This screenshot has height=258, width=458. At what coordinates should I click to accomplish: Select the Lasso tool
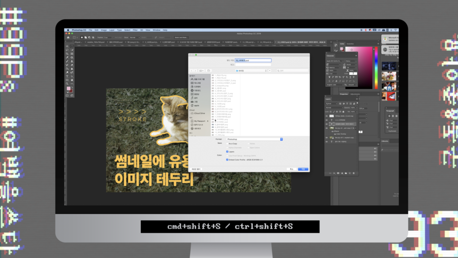point(67,50)
